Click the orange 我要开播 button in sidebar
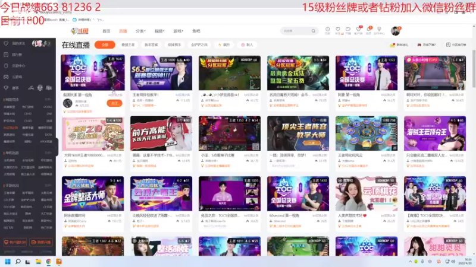The image size is (476, 267). tap(41, 242)
